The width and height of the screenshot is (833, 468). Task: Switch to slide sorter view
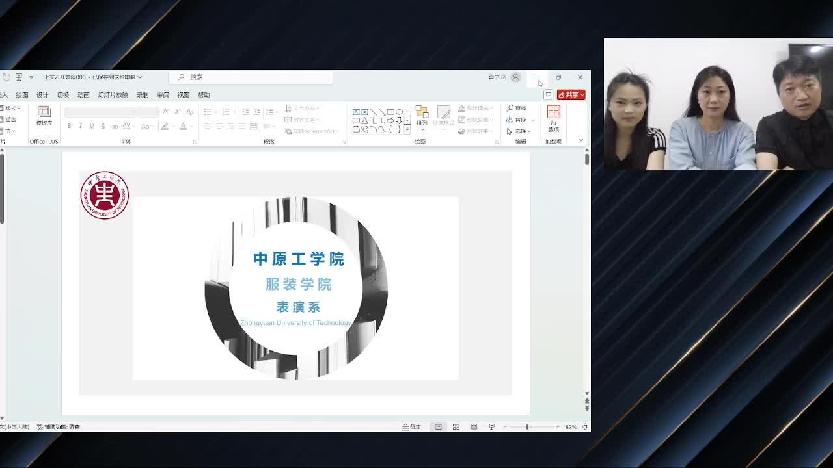pyautogui.click(x=456, y=427)
